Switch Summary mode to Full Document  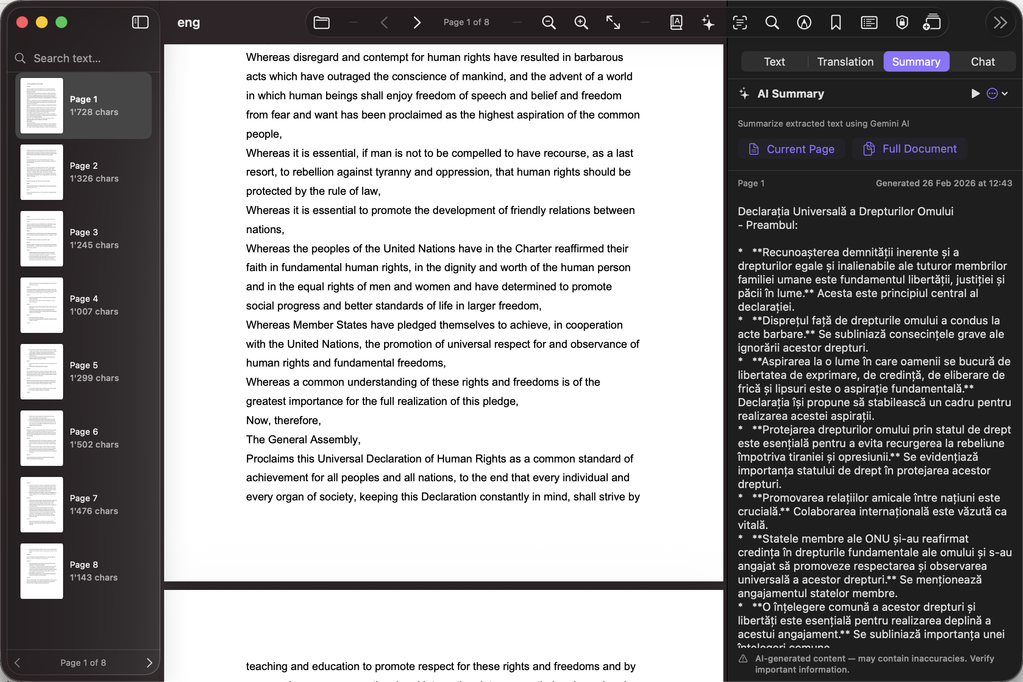[x=910, y=149]
